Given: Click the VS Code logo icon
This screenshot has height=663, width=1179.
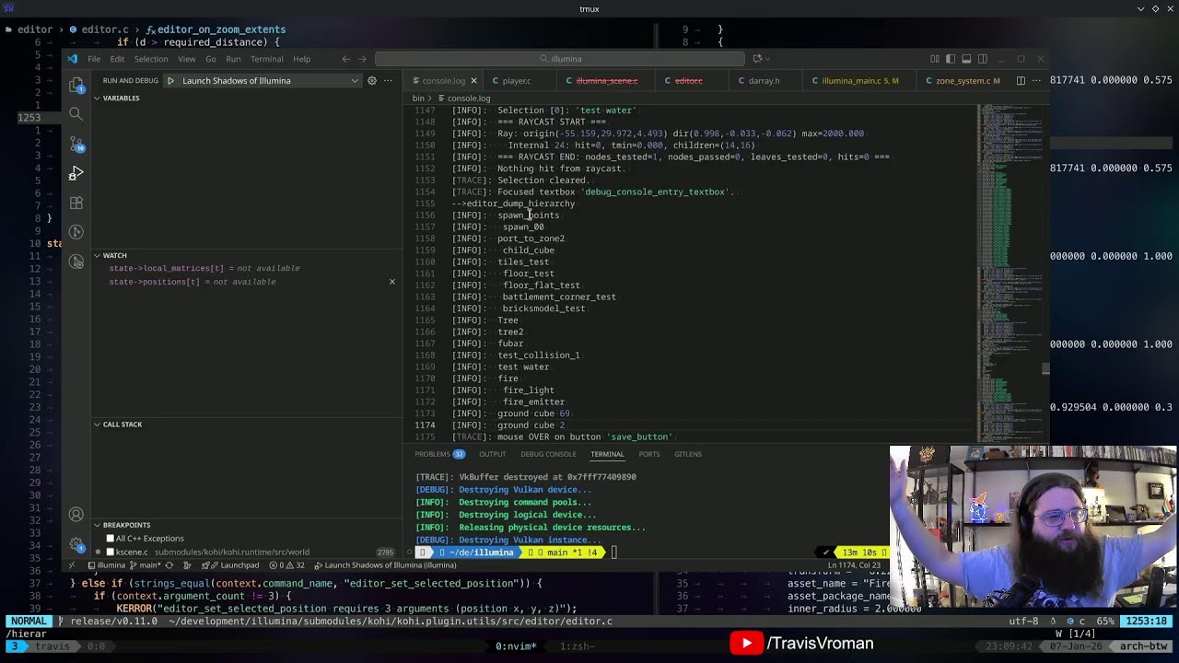Looking at the screenshot, I should (x=73, y=59).
